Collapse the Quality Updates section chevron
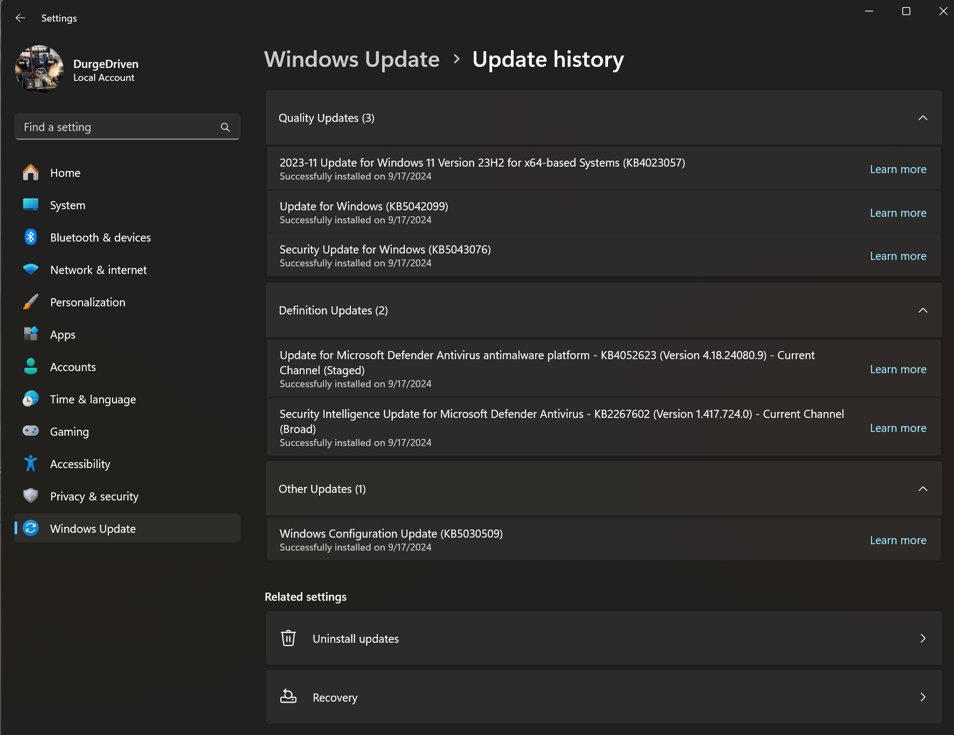 click(x=923, y=118)
